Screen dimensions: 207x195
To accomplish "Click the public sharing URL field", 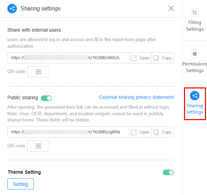I will point(68,132).
